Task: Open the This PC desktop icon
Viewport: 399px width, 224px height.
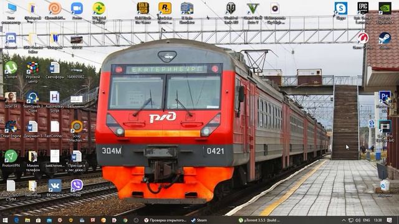Action: pyautogui.click(x=11, y=9)
